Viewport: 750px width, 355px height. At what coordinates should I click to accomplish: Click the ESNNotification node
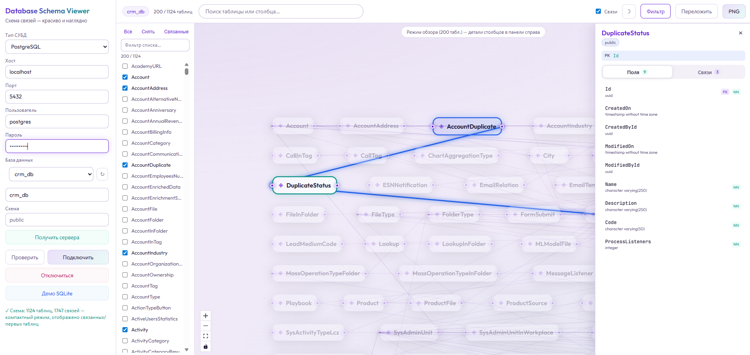click(x=401, y=185)
